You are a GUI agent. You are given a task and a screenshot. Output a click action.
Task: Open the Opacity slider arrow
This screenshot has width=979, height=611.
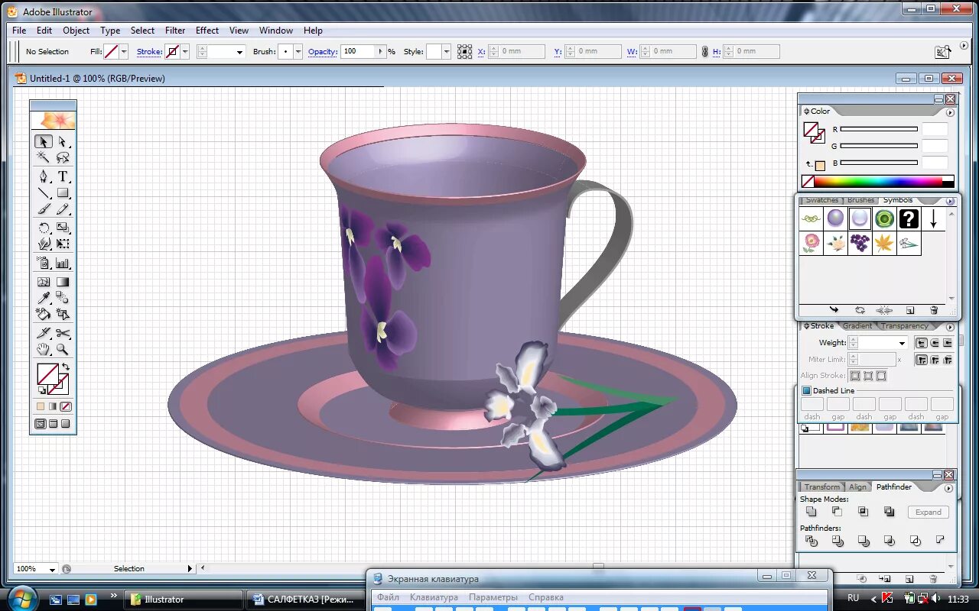coord(380,52)
